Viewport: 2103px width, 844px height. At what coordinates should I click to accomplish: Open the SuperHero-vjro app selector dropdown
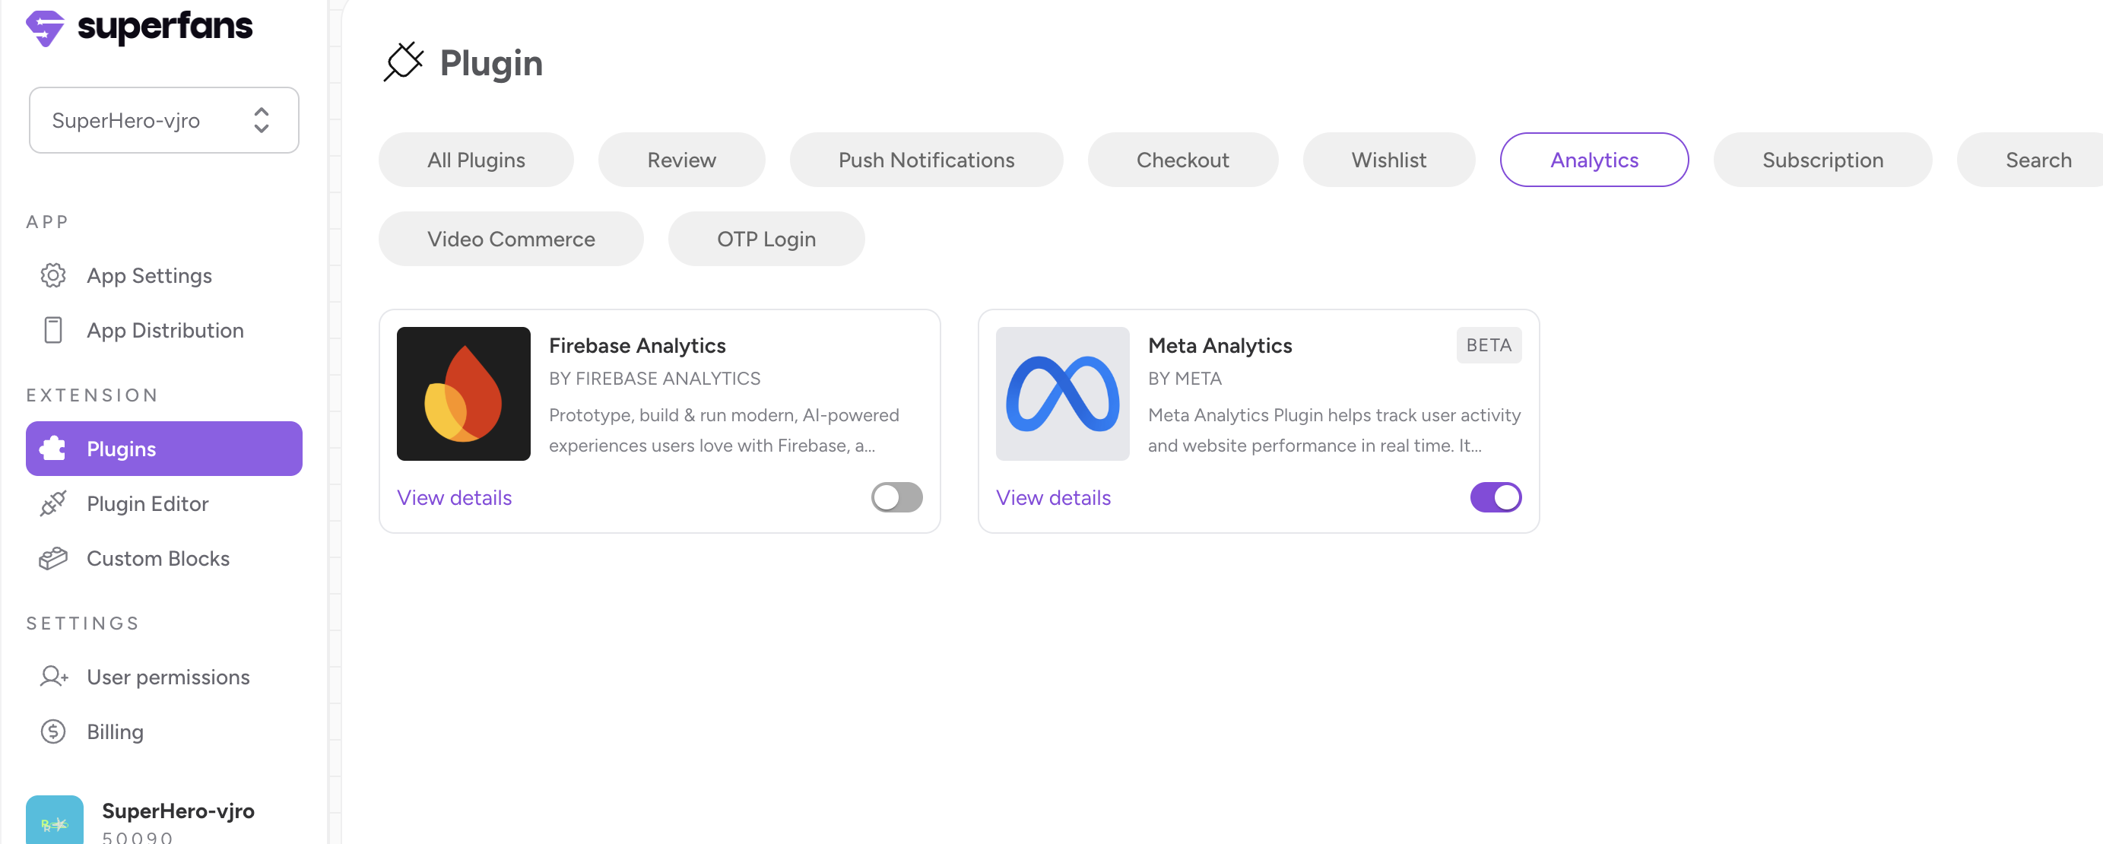pyautogui.click(x=164, y=120)
